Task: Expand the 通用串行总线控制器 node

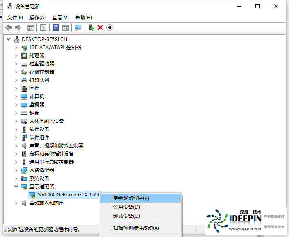Action: pyautogui.click(x=16, y=162)
